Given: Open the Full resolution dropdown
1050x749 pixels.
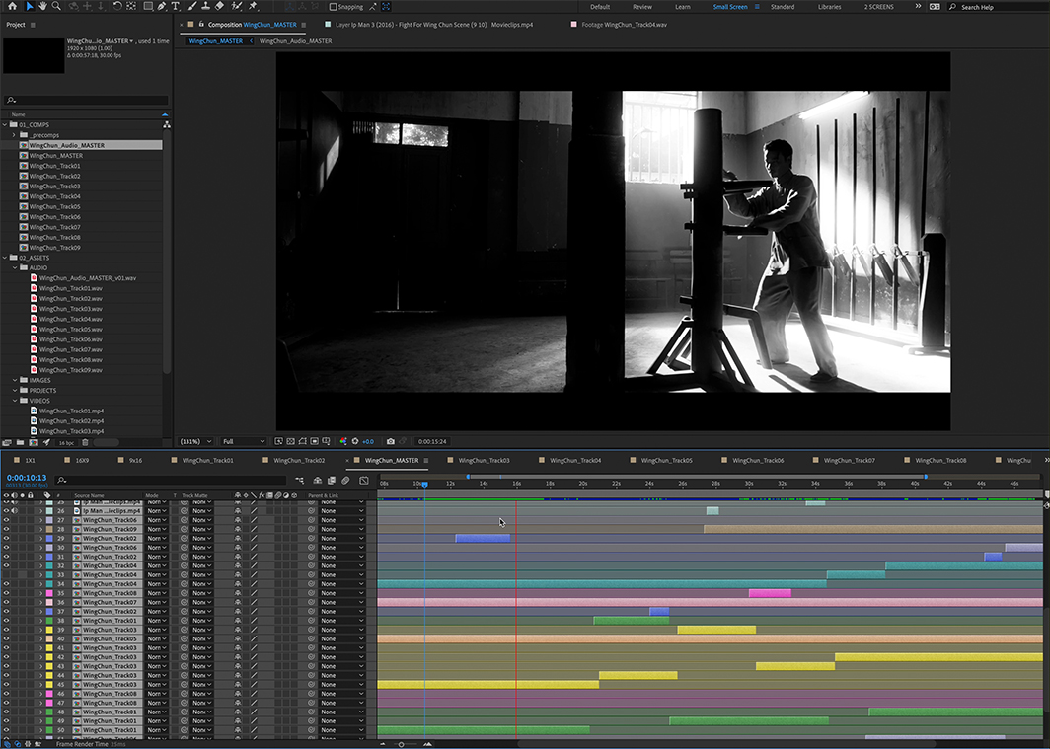Looking at the screenshot, I should tap(244, 441).
